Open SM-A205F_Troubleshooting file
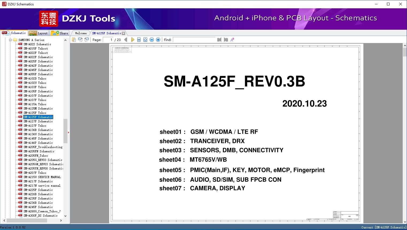 pyautogui.click(x=43, y=147)
